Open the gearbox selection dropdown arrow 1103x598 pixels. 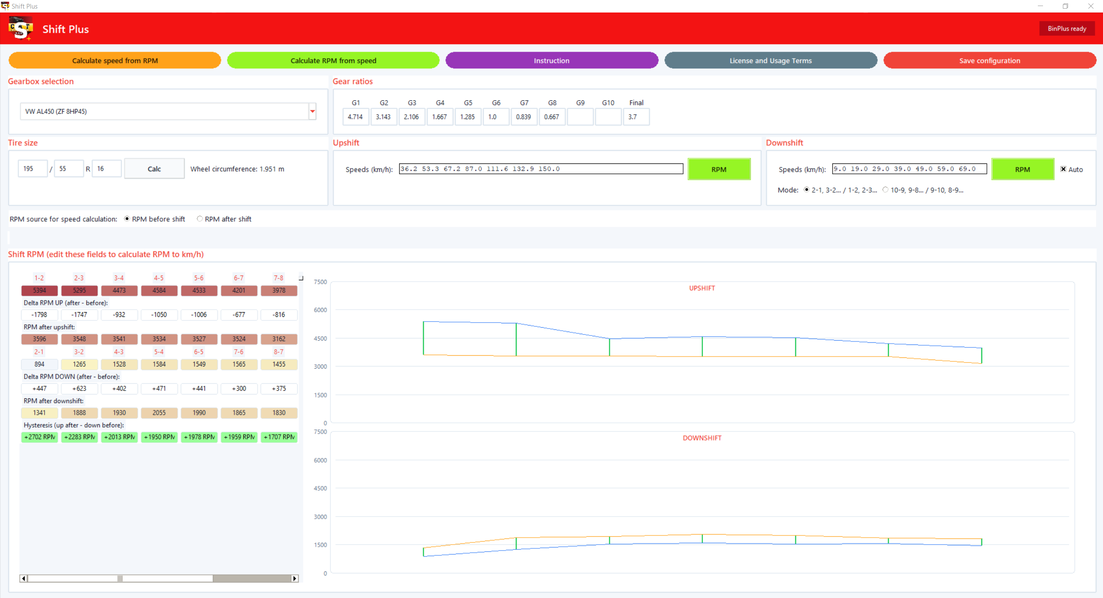pyautogui.click(x=312, y=111)
